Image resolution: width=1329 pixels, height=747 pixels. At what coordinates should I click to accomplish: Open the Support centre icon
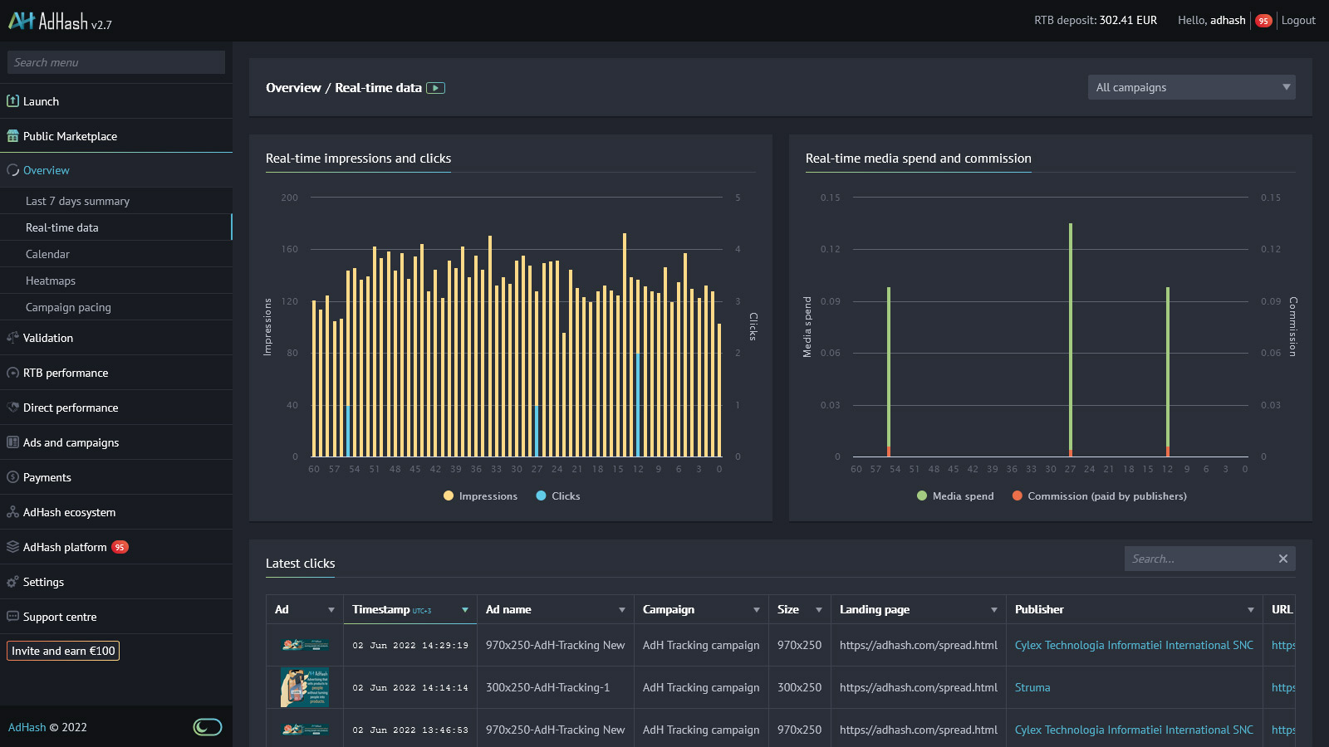12,617
